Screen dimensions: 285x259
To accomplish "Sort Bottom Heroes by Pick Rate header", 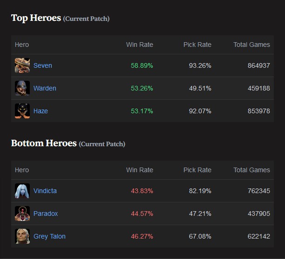I will (x=197, y=170).
